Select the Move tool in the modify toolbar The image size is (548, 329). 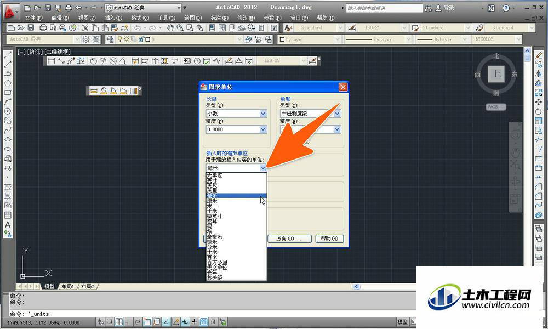point(539,102)
